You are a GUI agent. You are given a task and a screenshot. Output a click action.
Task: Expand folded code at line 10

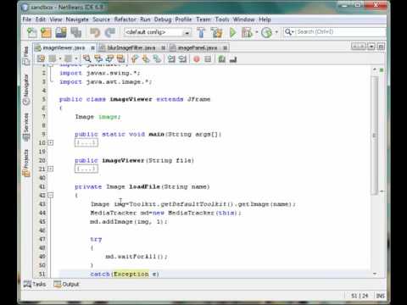pos(50,142)
